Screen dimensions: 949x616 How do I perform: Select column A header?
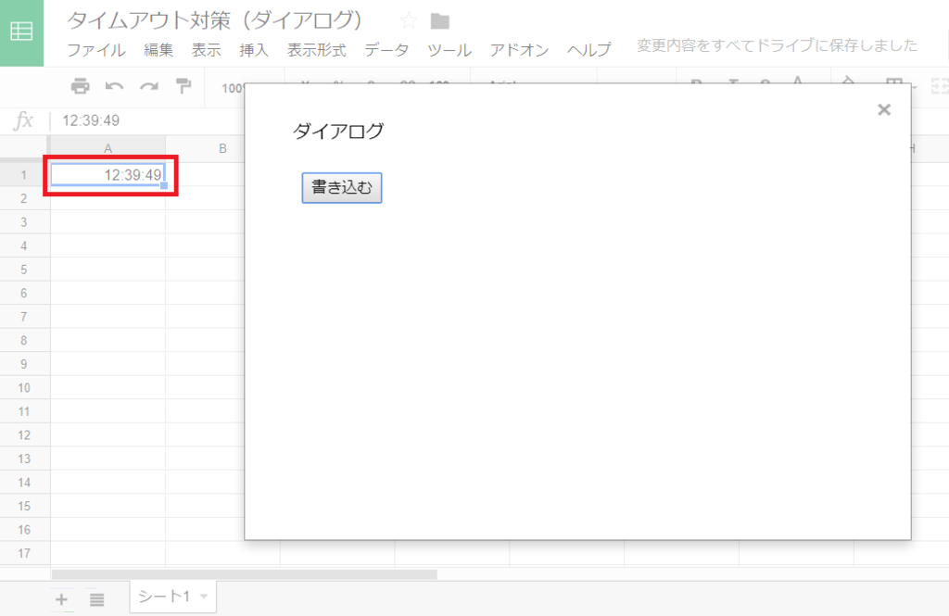tap(108, 148)
